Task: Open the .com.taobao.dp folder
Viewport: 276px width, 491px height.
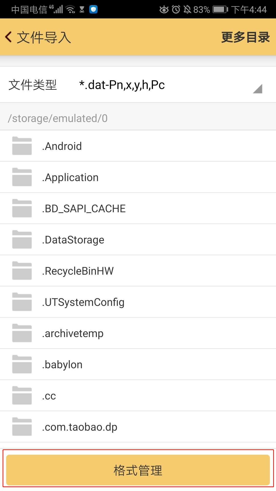Action: coord(80,427)
